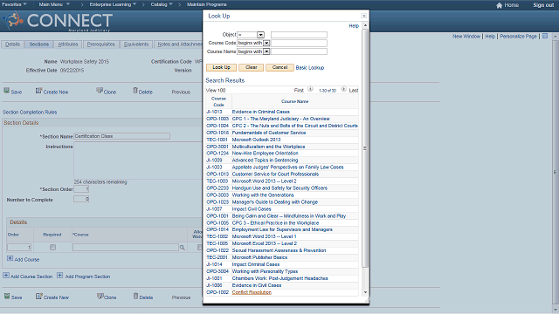Open the New Window link
The width and height of the screenshot is (559, 314).
[466, 37]
